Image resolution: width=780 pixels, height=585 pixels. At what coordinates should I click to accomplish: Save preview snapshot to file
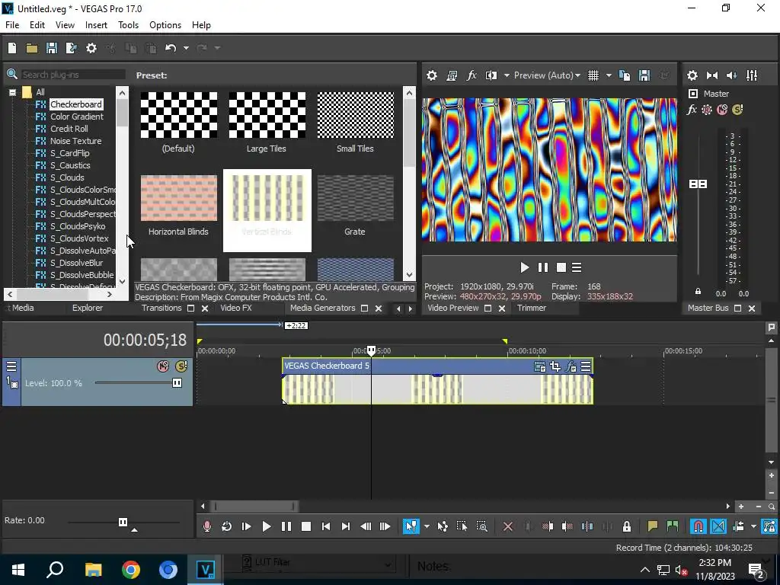(644, 75)
